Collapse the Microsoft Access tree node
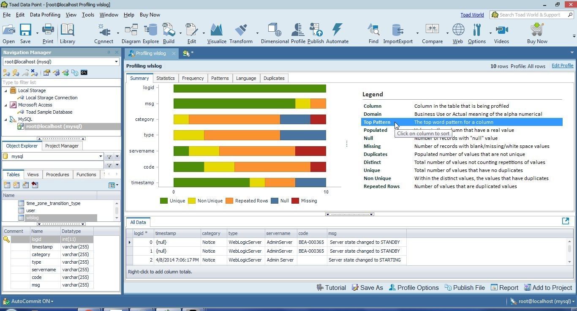Image resolution: width=577 pixels, height=311 pixels. pos(6,105)
